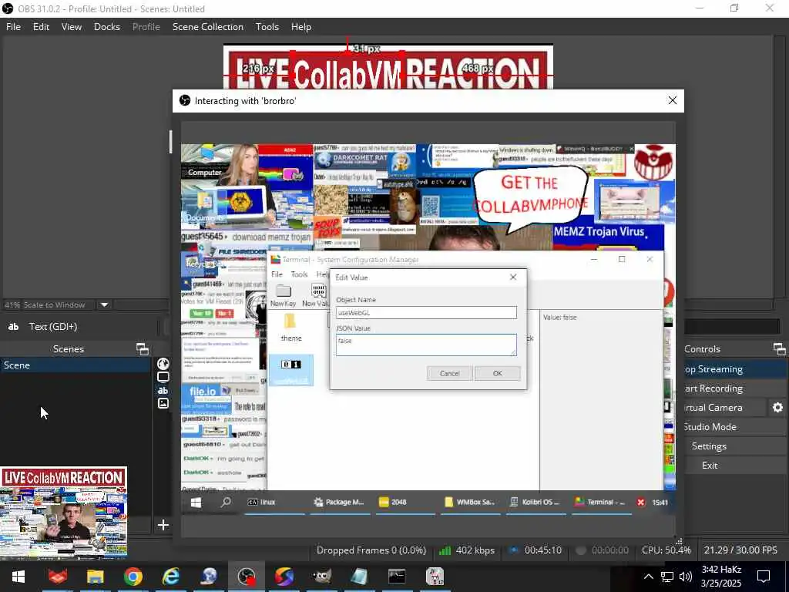Screen dimensions: 789x592
Task: Pop out the Scenes dock
Action: [143, 349]
